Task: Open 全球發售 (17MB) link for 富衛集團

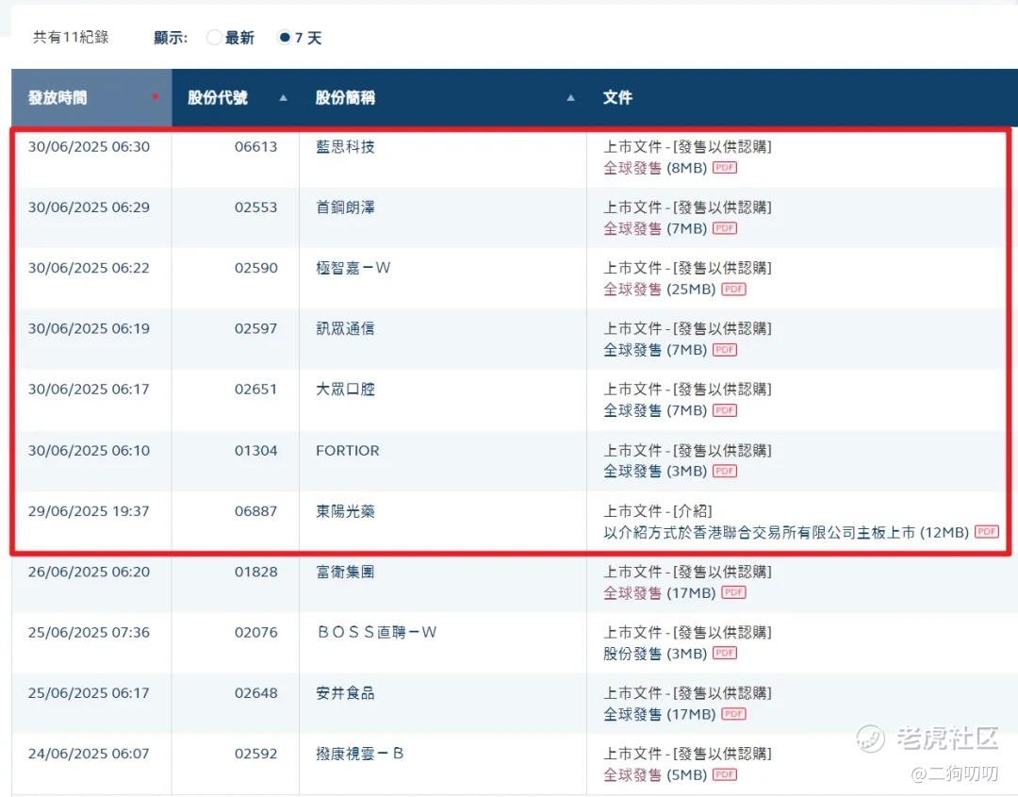Action: [x=660, y=592]
